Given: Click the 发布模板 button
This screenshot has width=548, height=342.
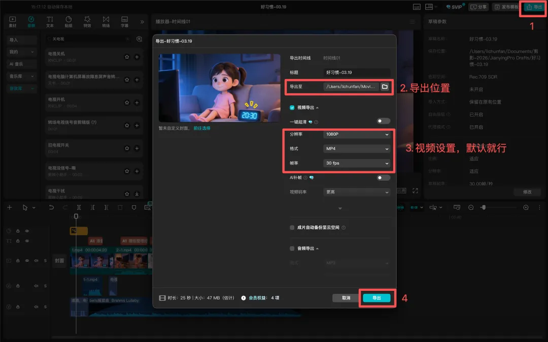Looking at the screenshot, I should 506,7.
